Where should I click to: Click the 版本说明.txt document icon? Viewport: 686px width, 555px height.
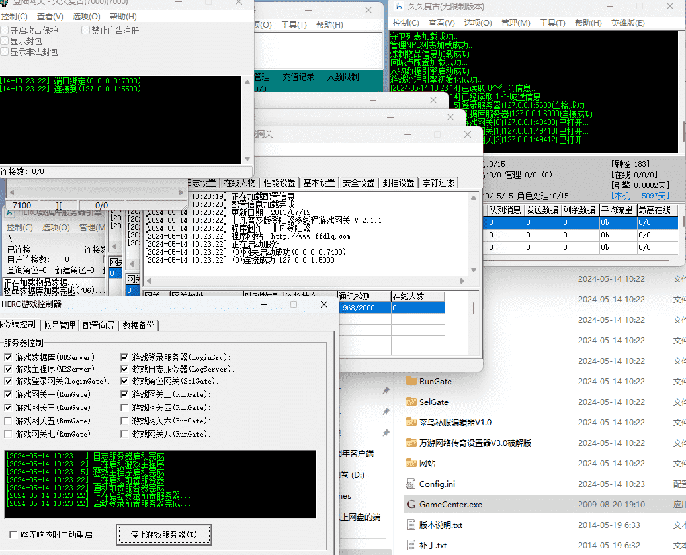coord(411,525)
